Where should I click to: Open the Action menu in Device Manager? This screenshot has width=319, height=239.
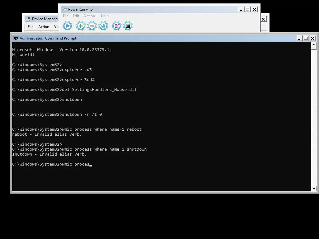(44, 27)
